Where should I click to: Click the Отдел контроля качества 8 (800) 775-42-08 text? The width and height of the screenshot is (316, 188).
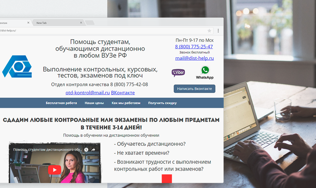tap(99, 84)
